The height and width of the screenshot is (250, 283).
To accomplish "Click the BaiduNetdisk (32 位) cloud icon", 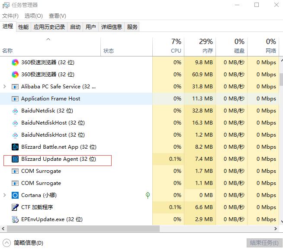I will click(15, 111).
